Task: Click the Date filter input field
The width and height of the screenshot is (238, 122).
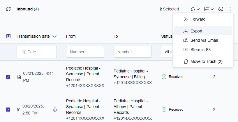Action: click(37, 52)
